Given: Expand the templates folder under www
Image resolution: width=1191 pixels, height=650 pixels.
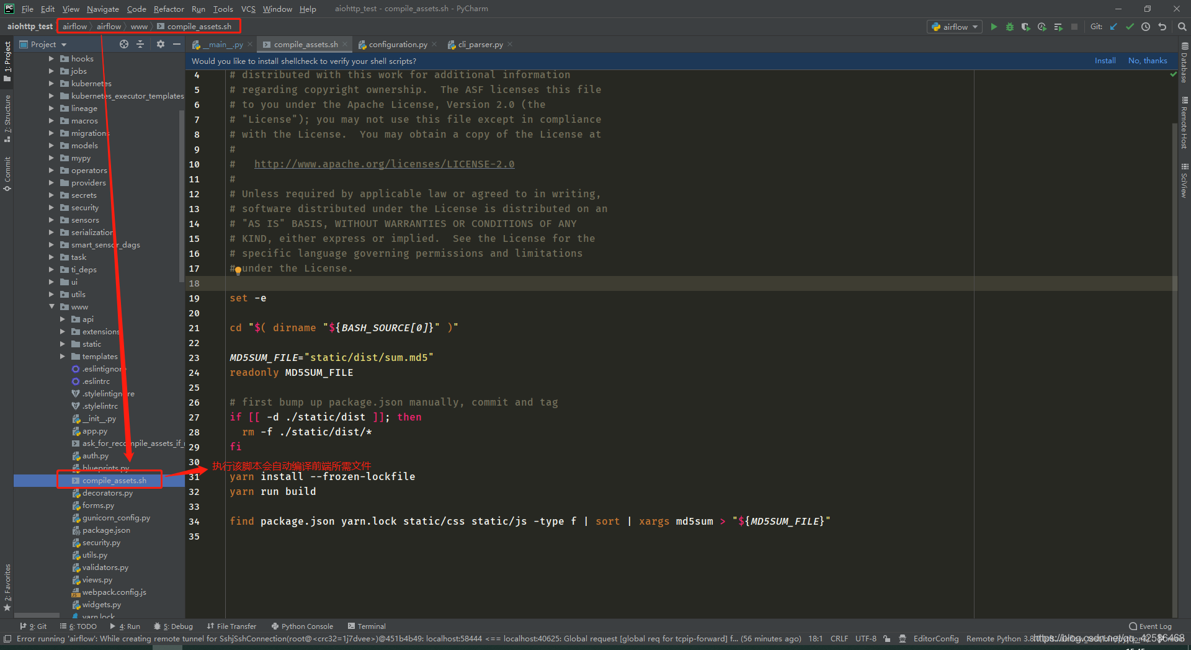Looking at the screenshot, I should tap(63, 357).
